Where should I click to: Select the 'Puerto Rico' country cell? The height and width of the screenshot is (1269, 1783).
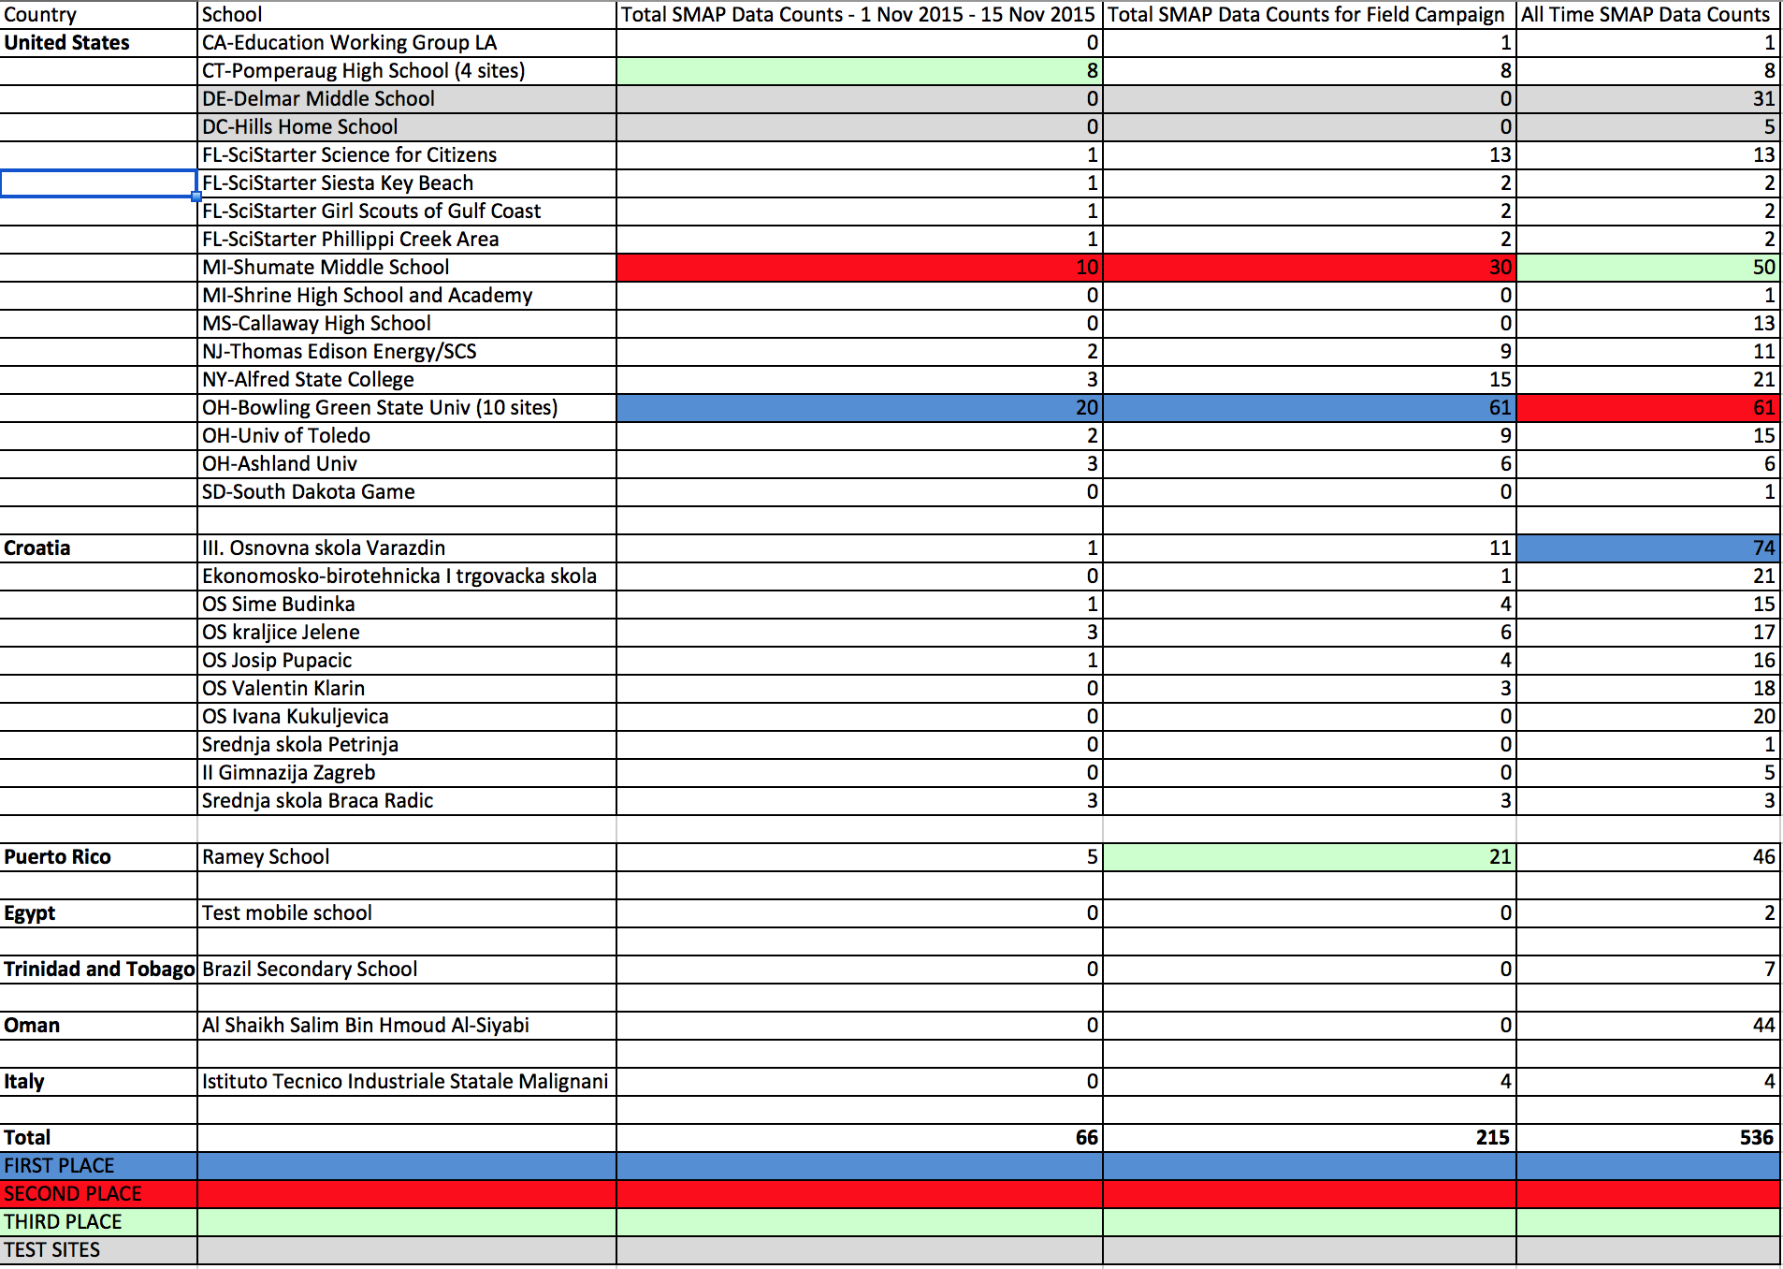click(x=98, y=857)
